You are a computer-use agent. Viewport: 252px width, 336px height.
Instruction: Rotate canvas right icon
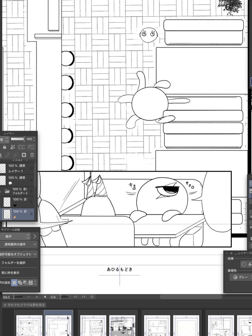click(x=84, y=297)
